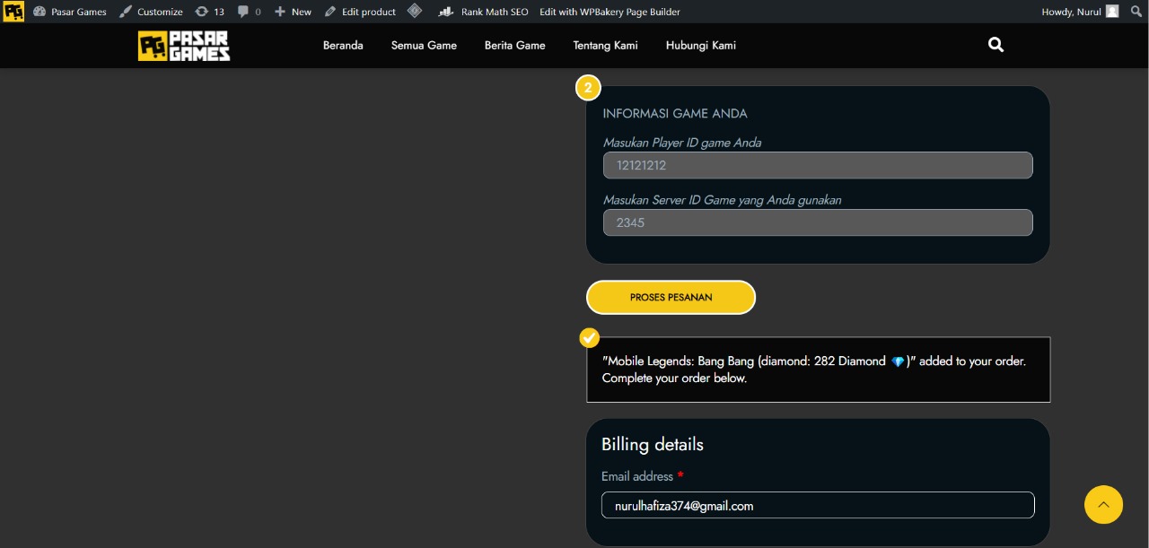Click the diamond-shaped icon in admin bar
This screenshot has width=1149, height=548.
click(x=414, y=12)
